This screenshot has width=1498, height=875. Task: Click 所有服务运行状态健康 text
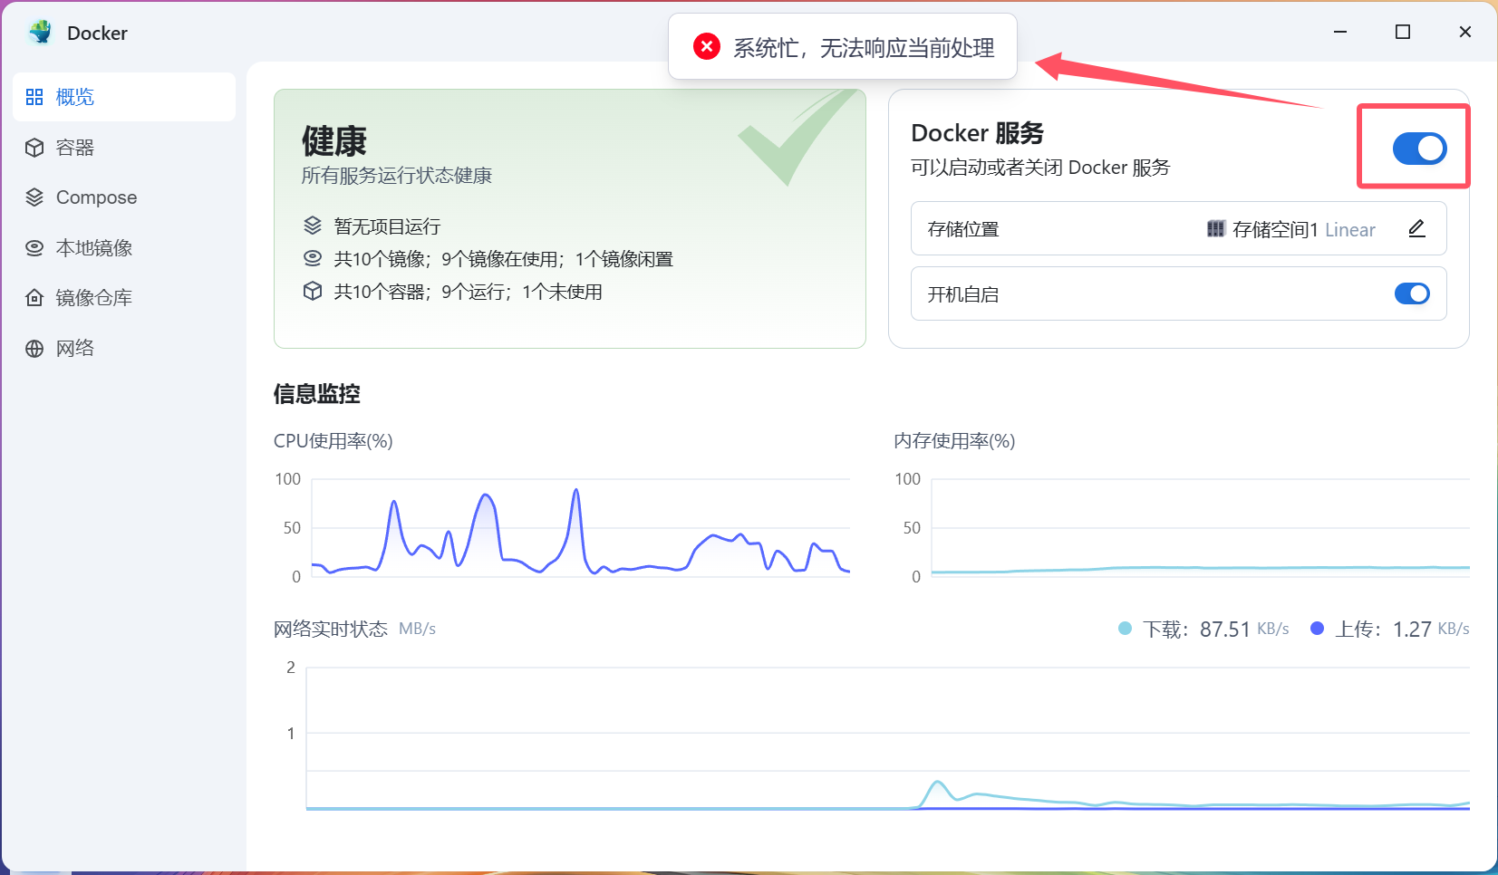[397, 176]
